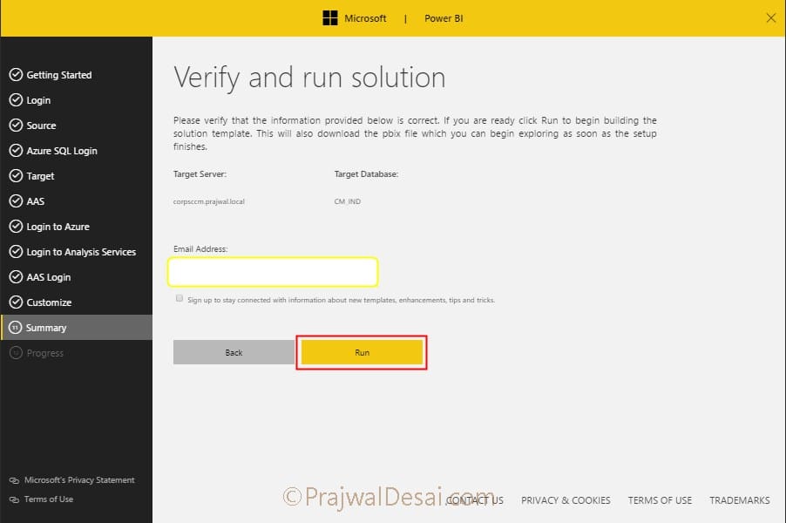Open the sidebar Terms of Use link
The image size is (786, 523).
click(49, 499)
